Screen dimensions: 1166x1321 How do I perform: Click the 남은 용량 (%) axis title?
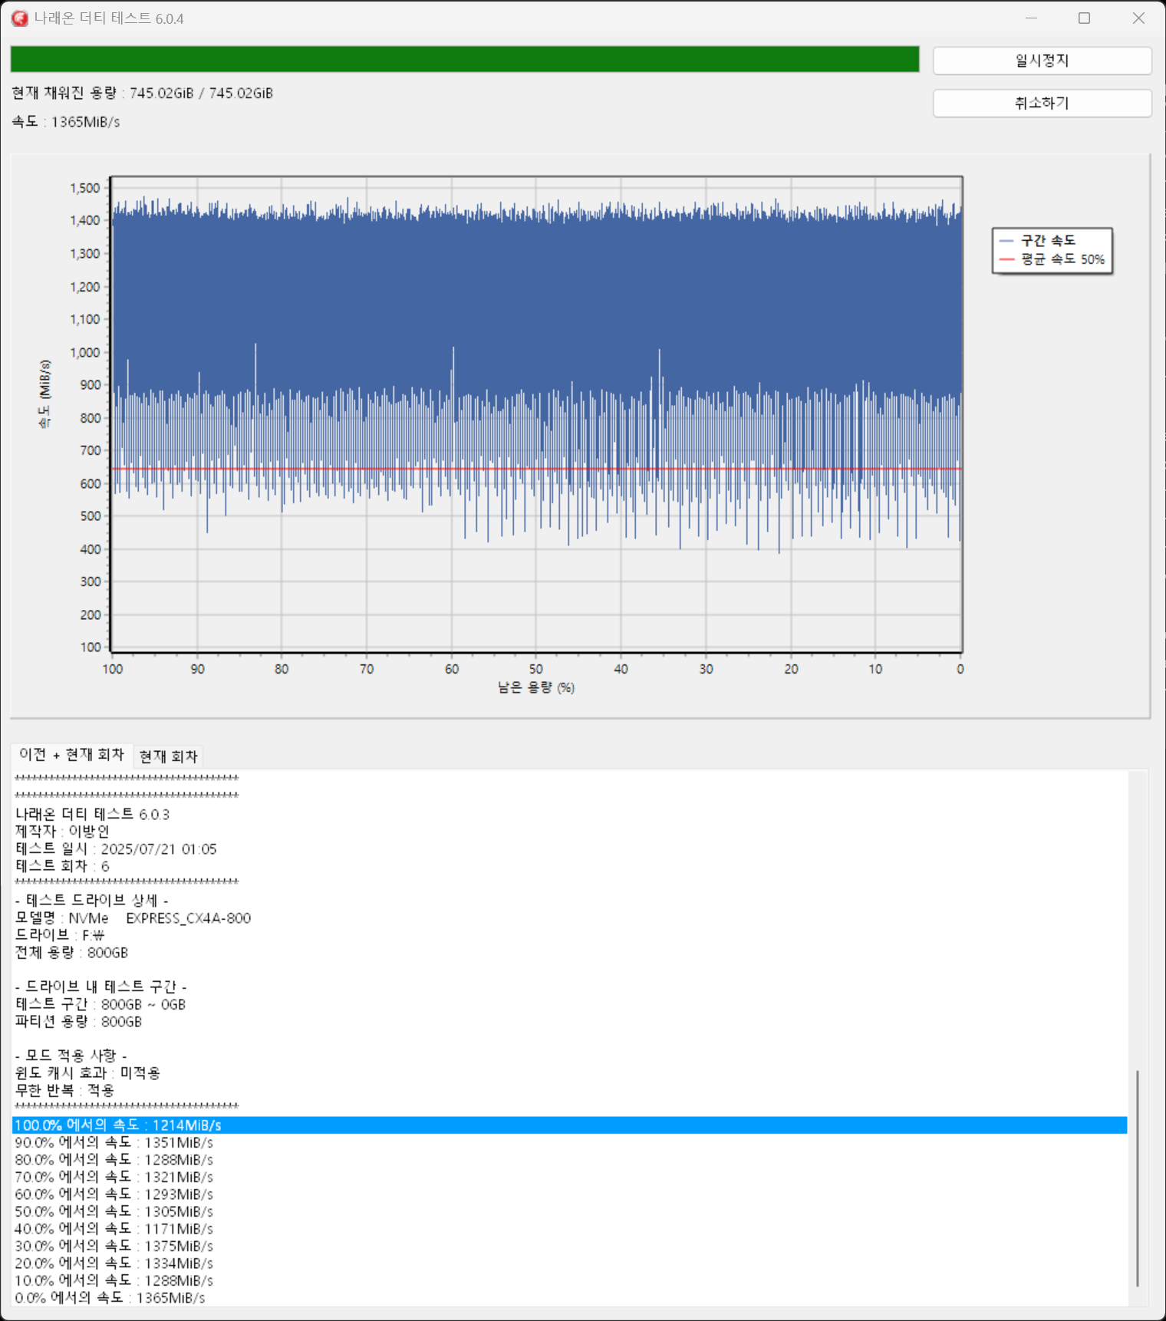(536, 687)
